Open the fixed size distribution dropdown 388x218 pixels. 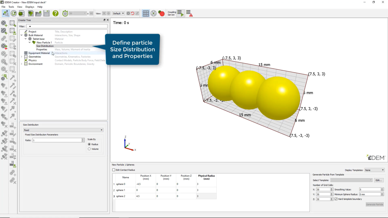63,130
